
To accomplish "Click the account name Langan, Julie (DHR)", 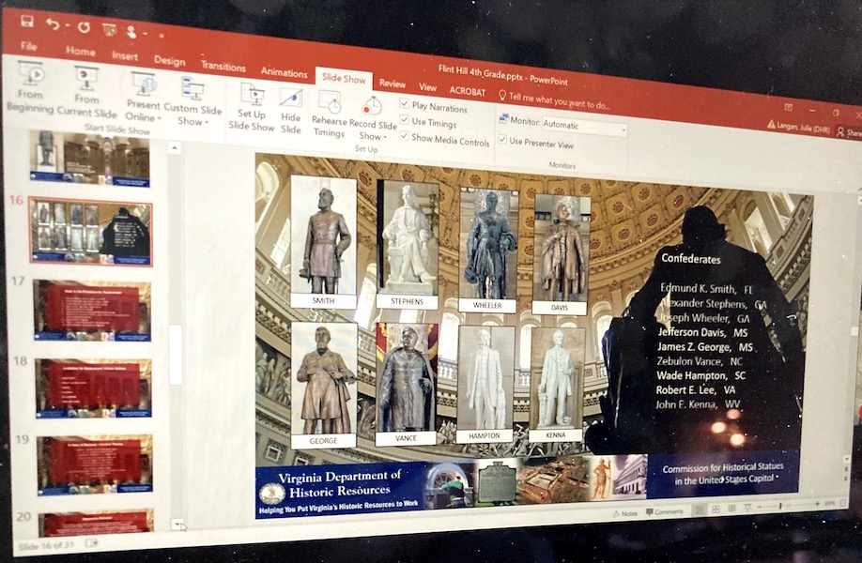I will pos(803,128).
